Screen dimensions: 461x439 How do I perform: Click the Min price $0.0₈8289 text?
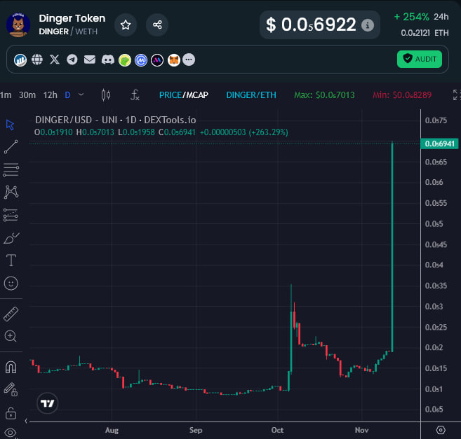pyautogui.click(x=402, y=95)
